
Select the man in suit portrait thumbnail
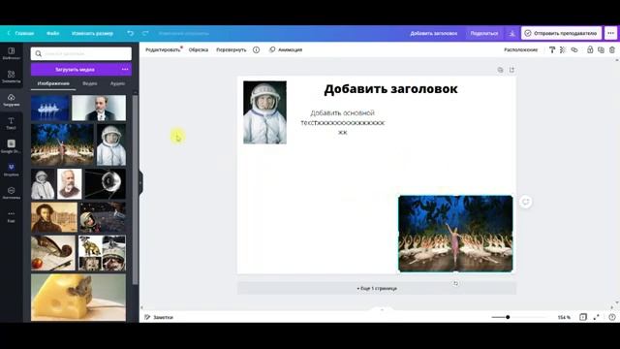point(99,108)
